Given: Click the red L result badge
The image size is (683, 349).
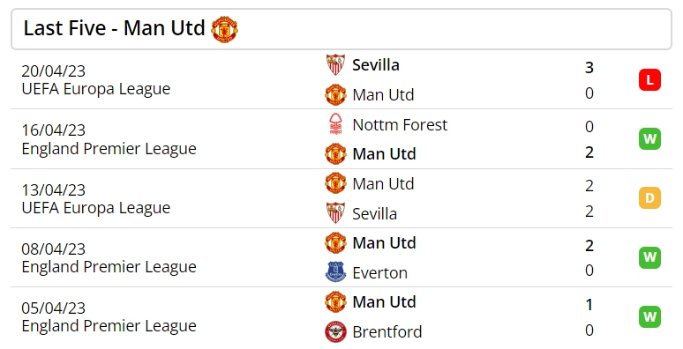Looking at the screenshot, I should pos(649,79).
